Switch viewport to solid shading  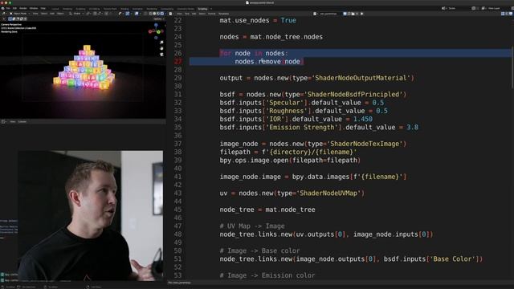pos(154,14)
